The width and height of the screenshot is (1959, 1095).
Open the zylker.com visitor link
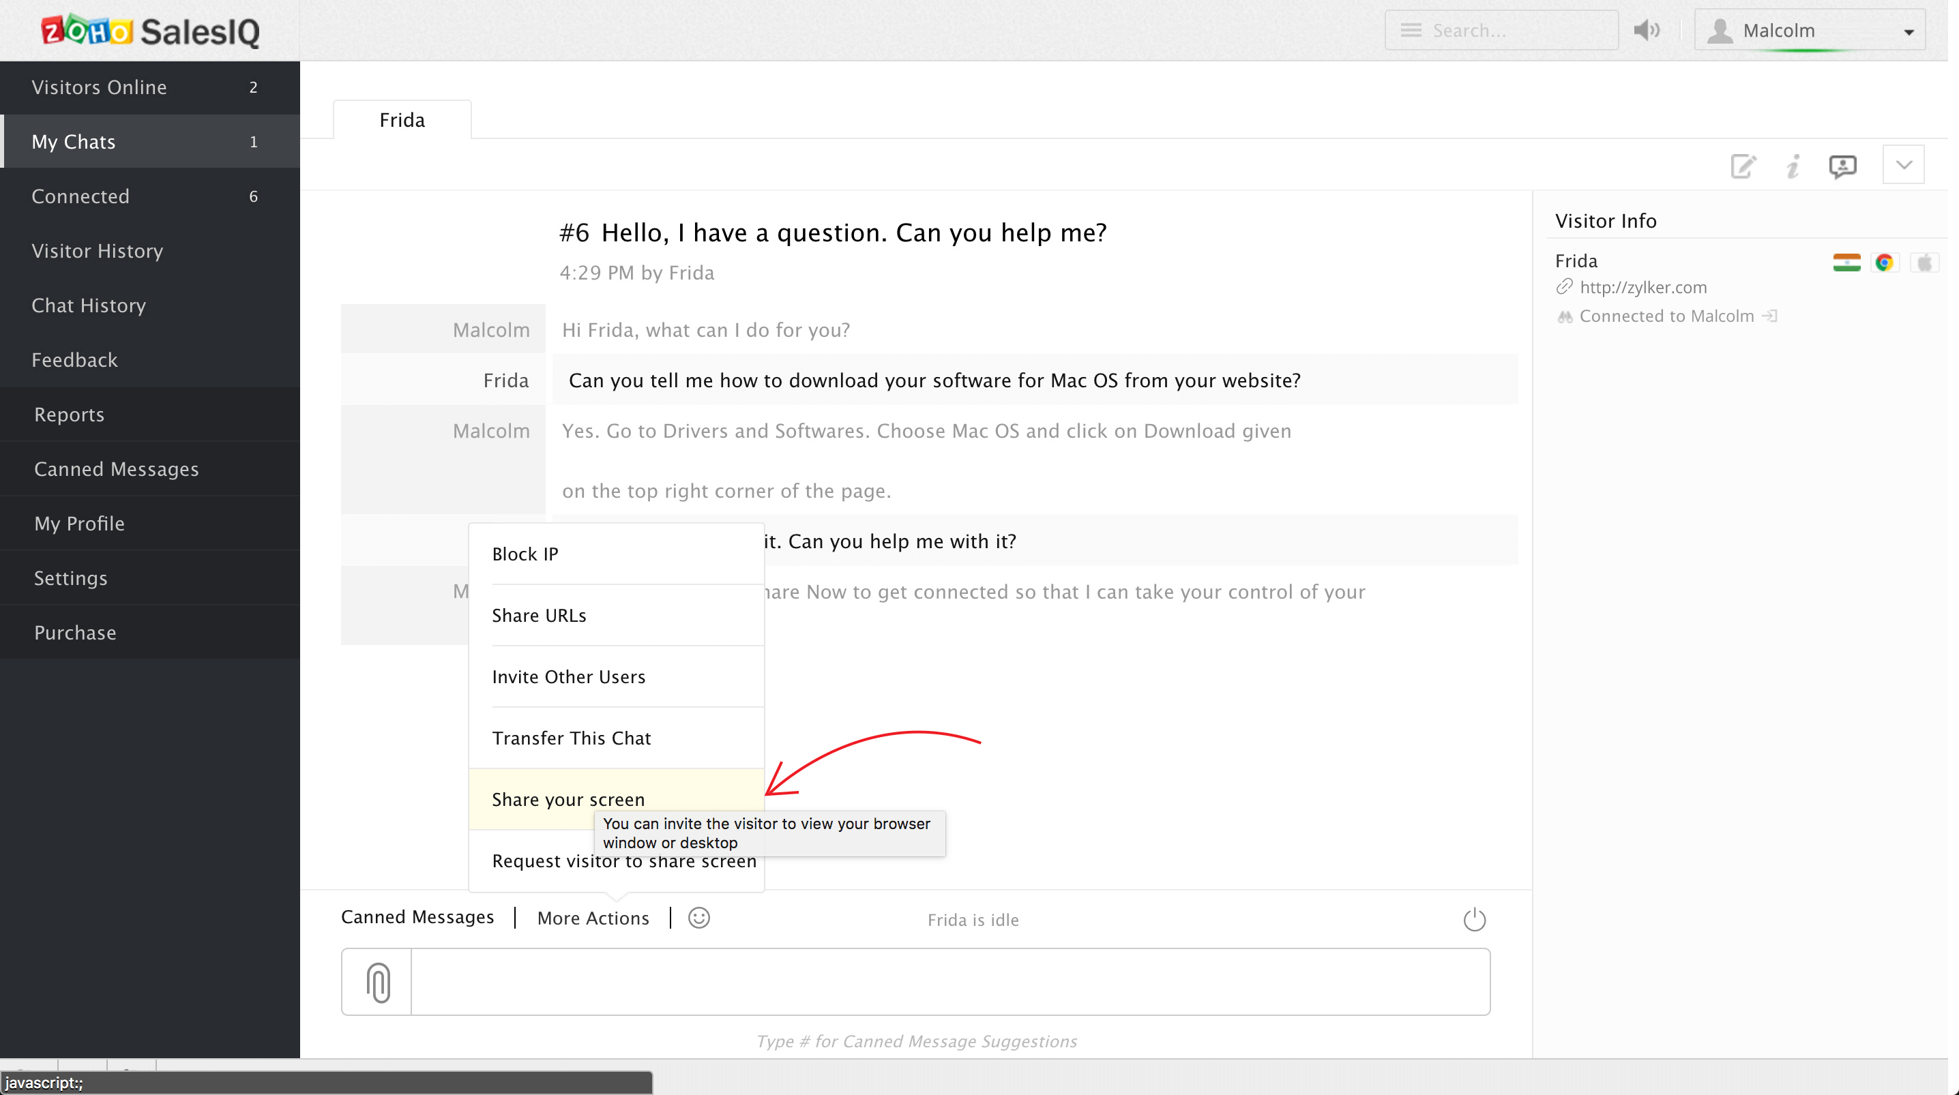pyautogui.click(x=1643, y=288)
